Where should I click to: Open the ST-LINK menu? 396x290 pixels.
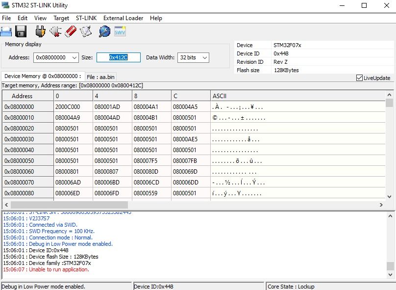(86, 18)
